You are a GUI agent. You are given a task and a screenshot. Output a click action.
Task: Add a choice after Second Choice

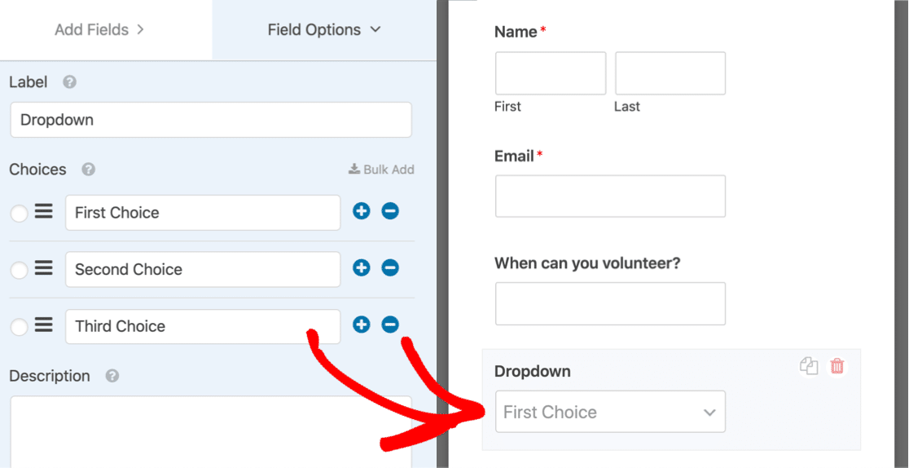(x=362, y=268)
